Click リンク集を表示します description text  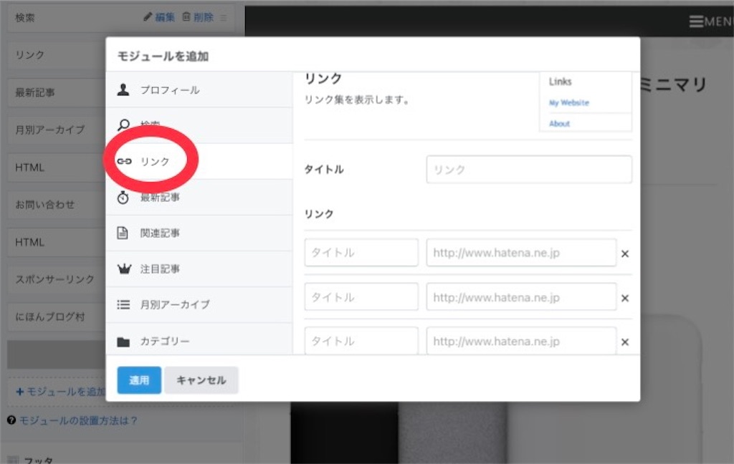(x=357, y=100)
